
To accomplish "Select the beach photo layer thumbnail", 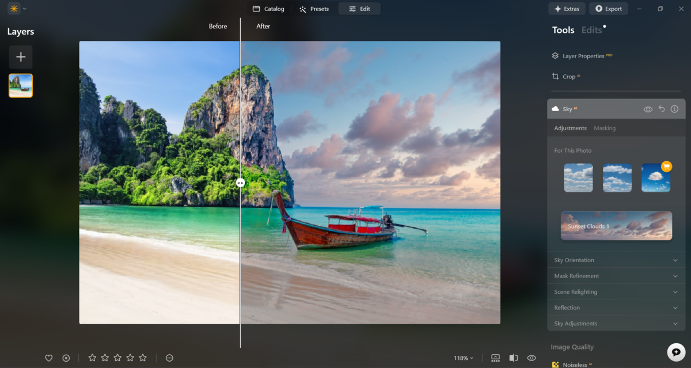I will tap(21, 86).
